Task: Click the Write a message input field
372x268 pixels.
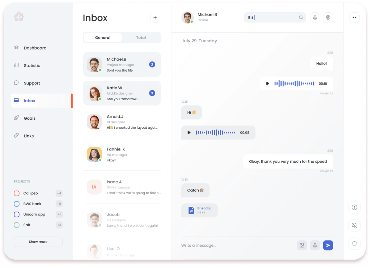Action: coord(235,246)
